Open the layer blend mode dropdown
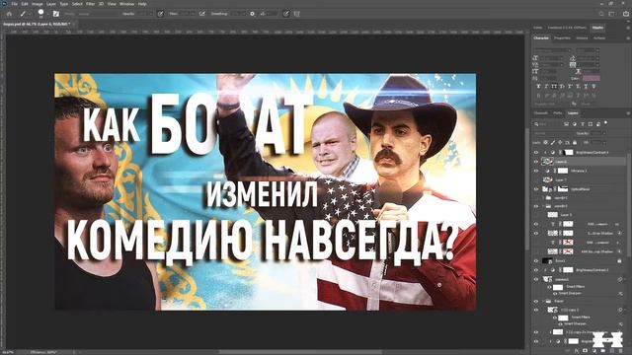This screenshot has height=355, width=632. (554, 133)
